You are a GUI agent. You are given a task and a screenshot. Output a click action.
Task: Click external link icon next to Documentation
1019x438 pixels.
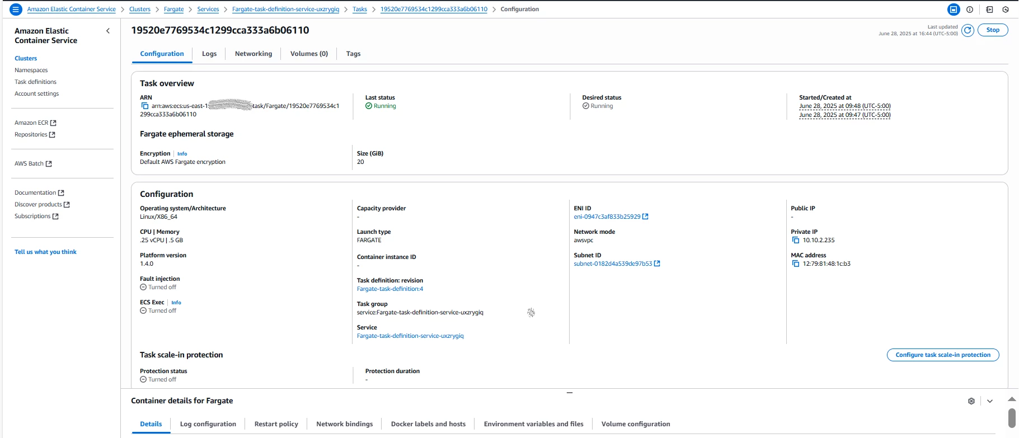tap(61, 193)
